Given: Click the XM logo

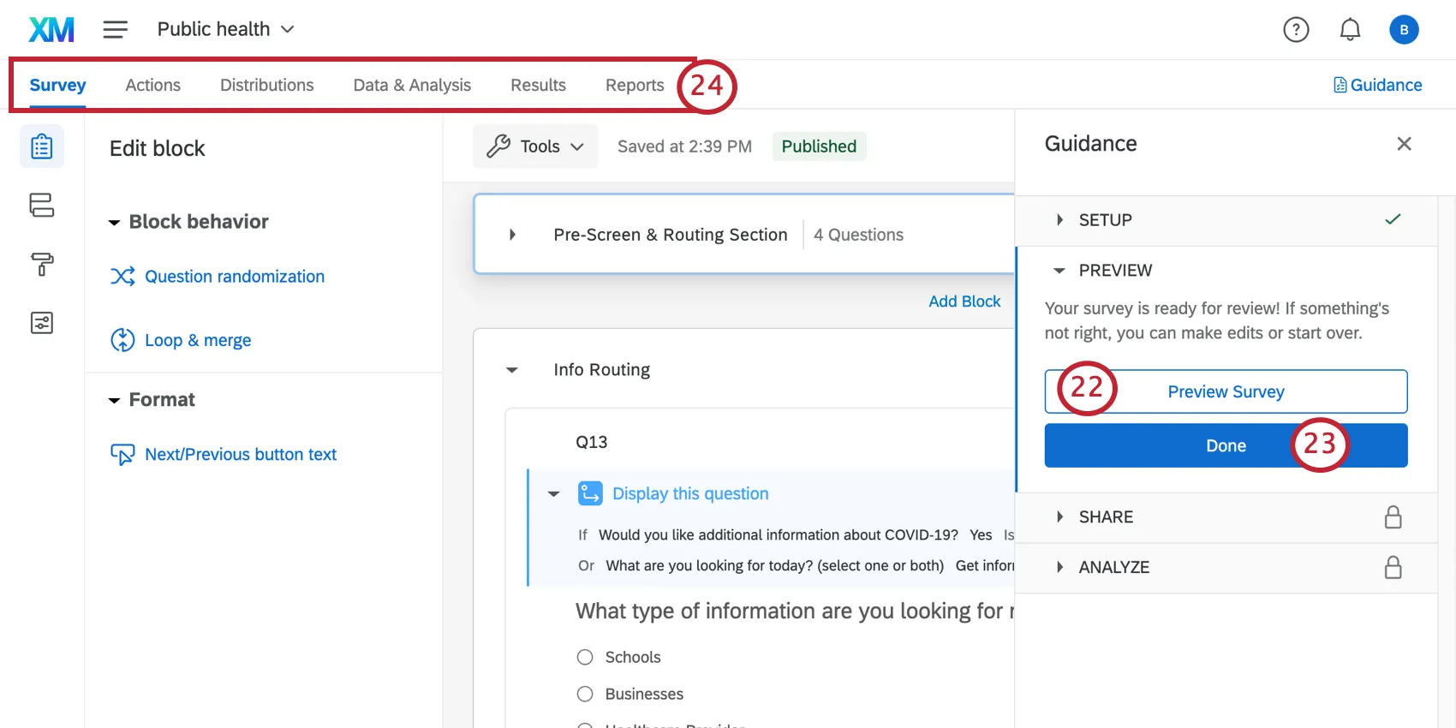Looking at the screenshot, I should point(51,30).
